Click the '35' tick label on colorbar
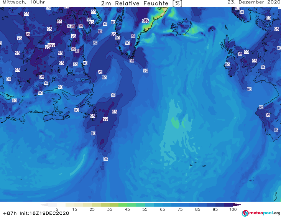 (x=110, y=209)
